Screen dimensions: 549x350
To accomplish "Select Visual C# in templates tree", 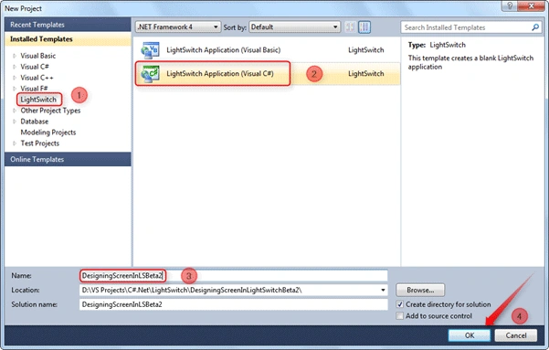I will (35, 67).
